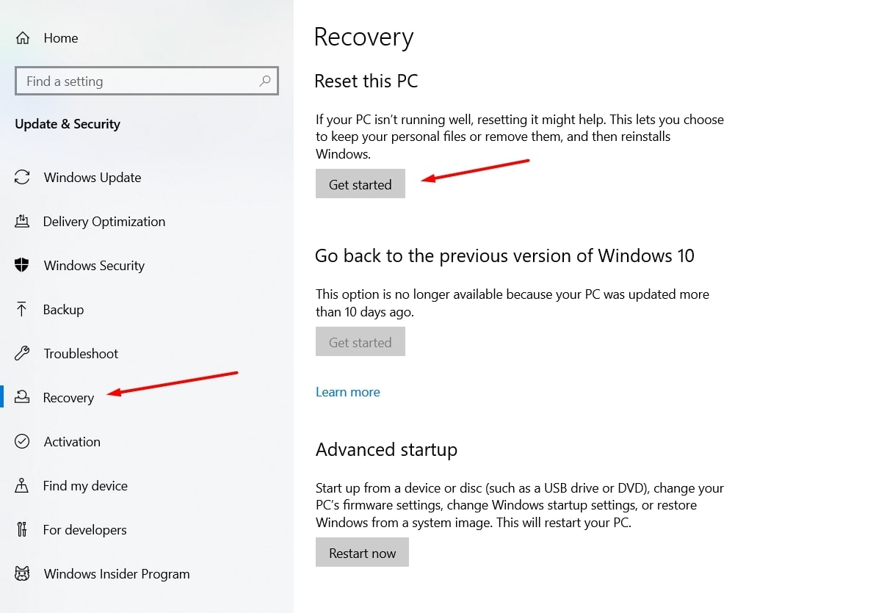Viewport: 873px width, 613px height.
Task: Click the Windows Insider Program cat icon
Action: (22, 573)
